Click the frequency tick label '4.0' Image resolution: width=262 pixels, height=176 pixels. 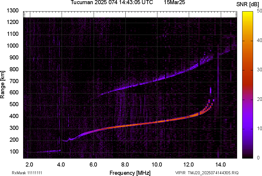[61, 165]
